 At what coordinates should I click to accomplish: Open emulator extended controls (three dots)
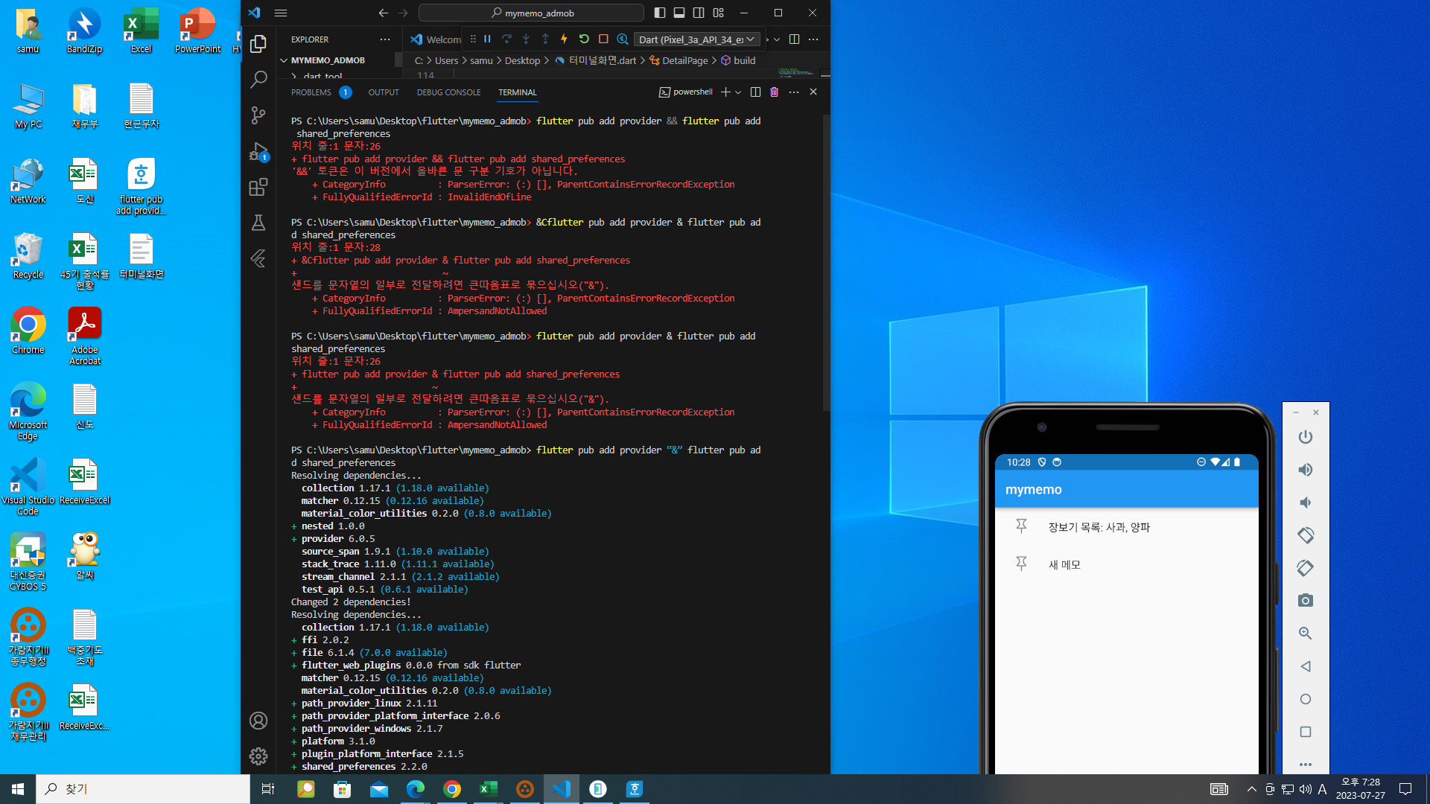[1306, 765]
